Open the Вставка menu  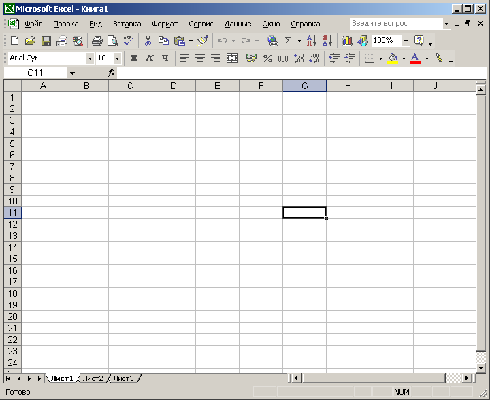(x=127, y=24)
